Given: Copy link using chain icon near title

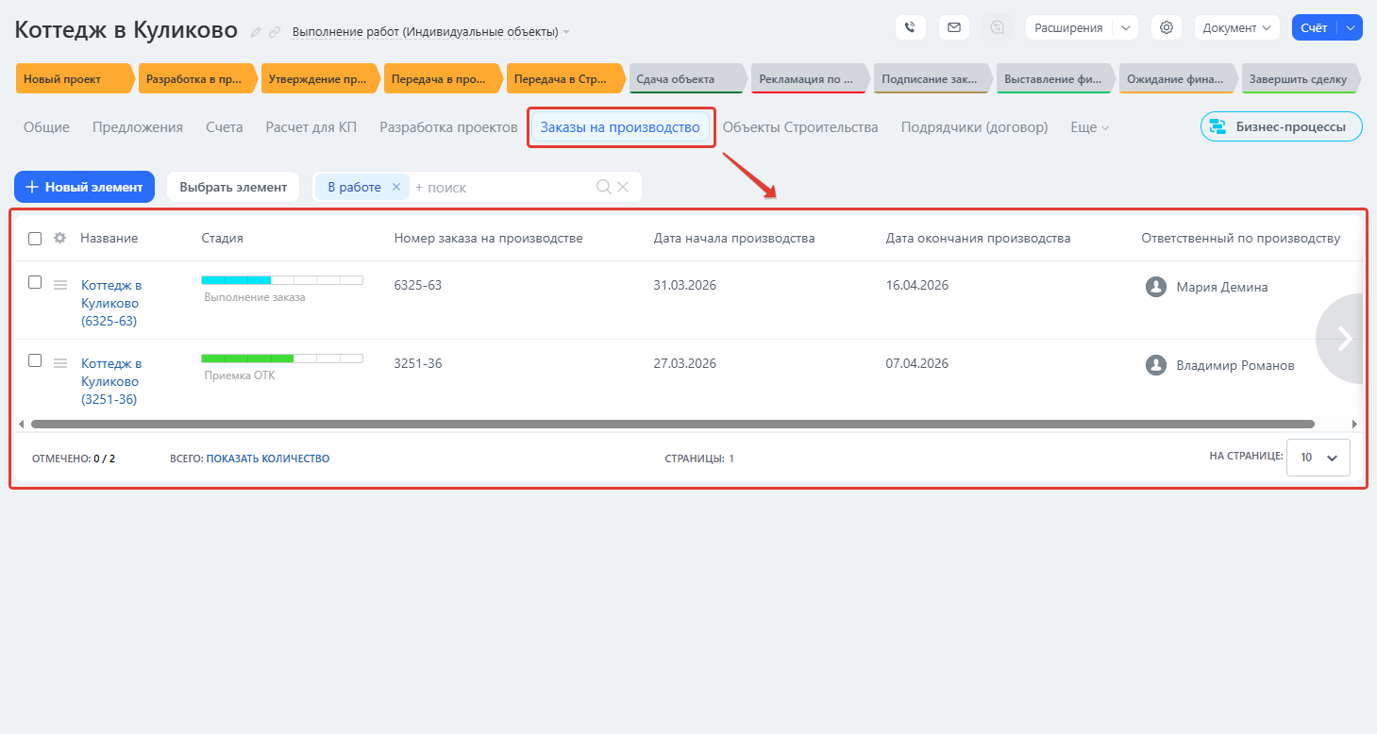Looking at the screenshot, I should point(275,32).
